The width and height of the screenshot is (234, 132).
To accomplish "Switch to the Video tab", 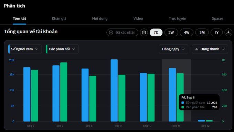I will (138, 19).
